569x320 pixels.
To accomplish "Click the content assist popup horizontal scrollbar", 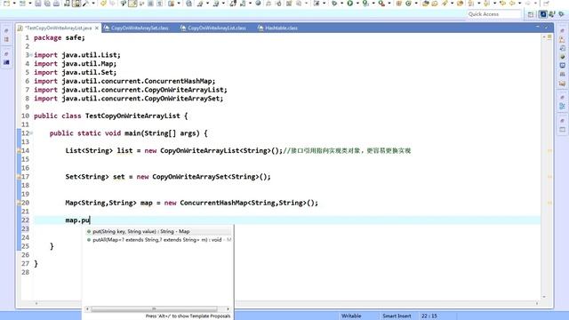I will point(154,309).
